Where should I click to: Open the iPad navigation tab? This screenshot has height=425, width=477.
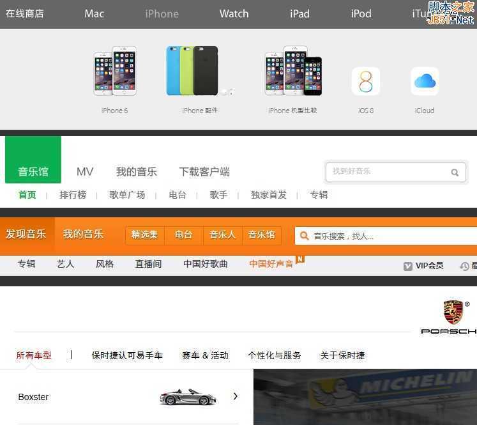[x=299, y=13]
